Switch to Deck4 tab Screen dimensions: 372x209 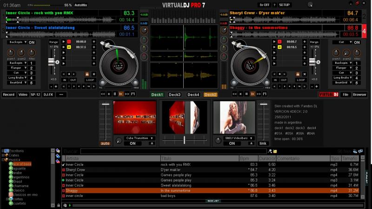coord(193,94)
